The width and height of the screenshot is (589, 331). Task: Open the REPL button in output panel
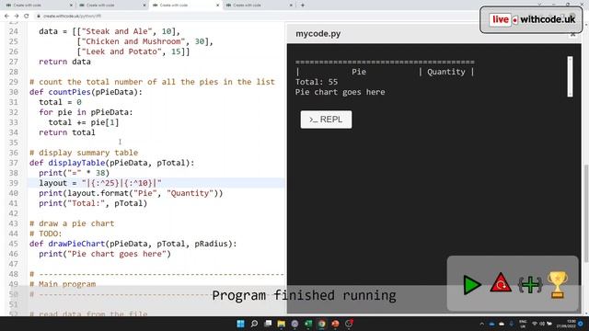(326, 120)
